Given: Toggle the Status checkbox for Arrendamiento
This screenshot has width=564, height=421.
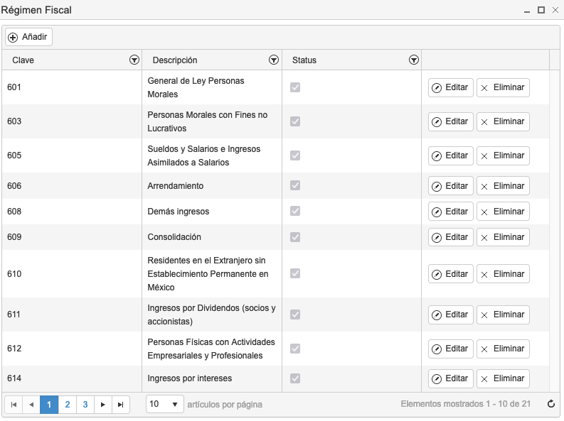Looking at the screenshot, I should point(295,185).
